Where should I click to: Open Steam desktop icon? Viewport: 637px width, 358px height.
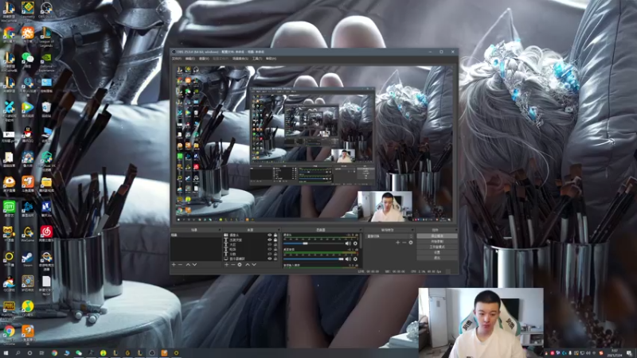(x=28, y=259)
